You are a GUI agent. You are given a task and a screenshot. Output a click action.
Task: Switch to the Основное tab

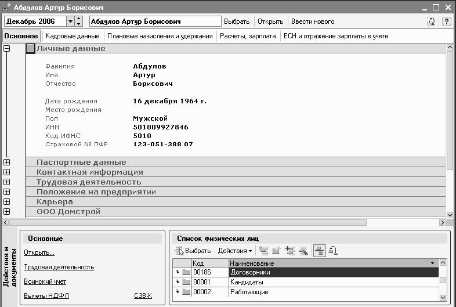click(x=21, y=36)
